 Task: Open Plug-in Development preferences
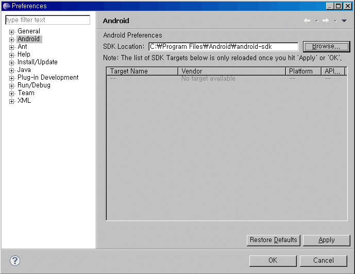pos(48,78)
